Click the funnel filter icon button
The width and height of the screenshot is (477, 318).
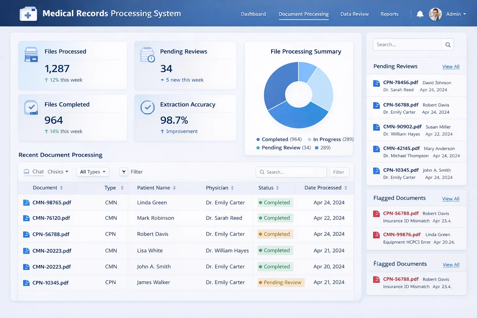tap(124, 172)
